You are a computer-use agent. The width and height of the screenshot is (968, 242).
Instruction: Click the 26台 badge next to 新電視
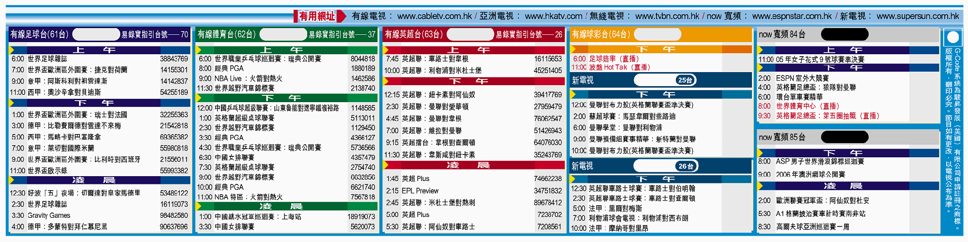tap(686, 166)
